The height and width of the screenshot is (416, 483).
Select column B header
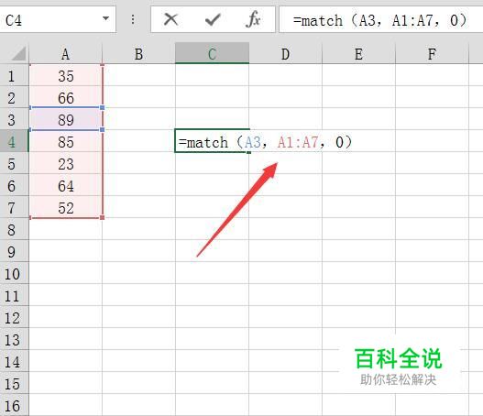tap(138, 53)
